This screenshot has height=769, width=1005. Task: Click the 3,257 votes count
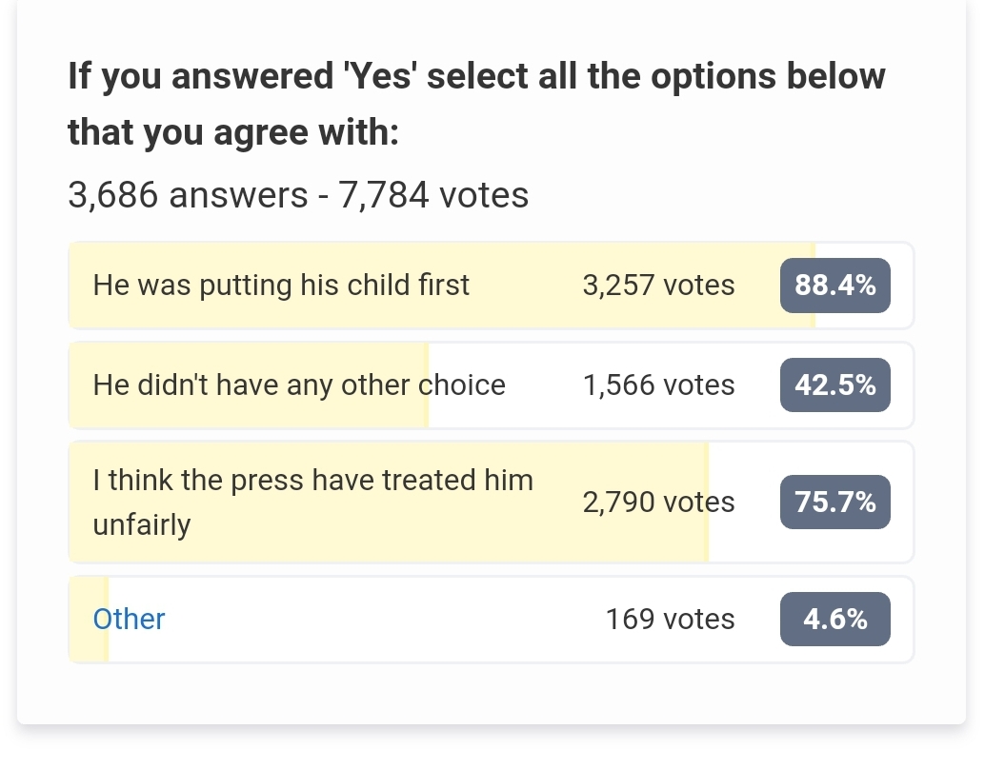point(658,286)
